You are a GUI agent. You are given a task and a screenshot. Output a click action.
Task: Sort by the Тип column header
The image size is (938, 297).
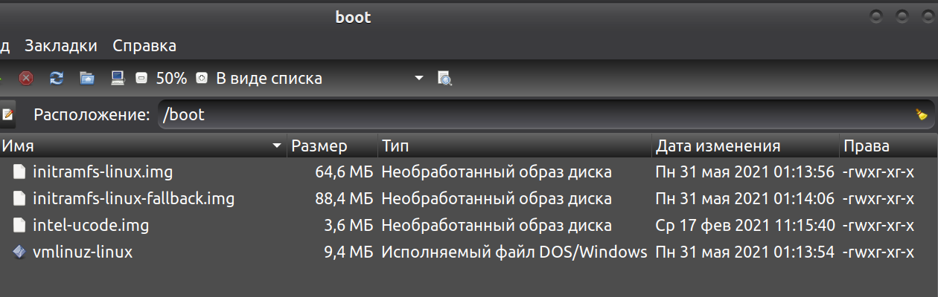[515, 146]
